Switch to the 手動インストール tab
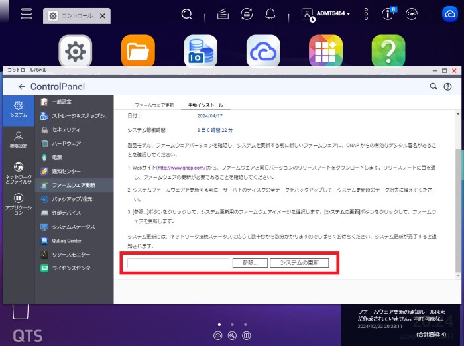 tap(205, 105)
